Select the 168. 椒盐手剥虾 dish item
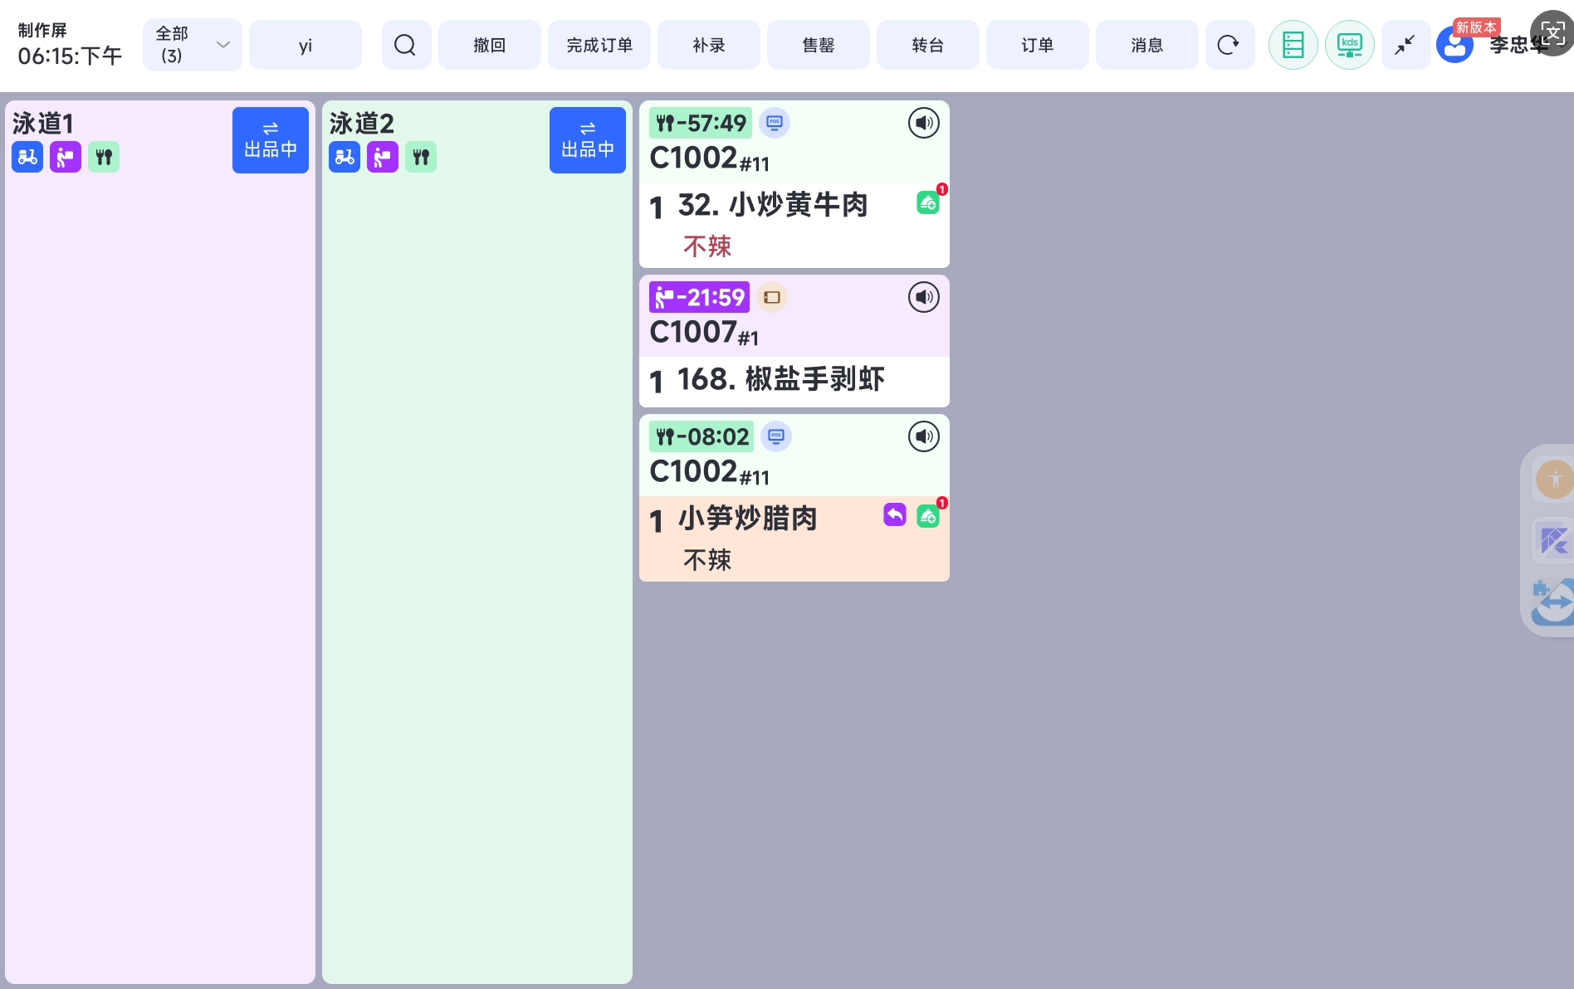This screenshot has height=989, width=1574. pos(780,380)
